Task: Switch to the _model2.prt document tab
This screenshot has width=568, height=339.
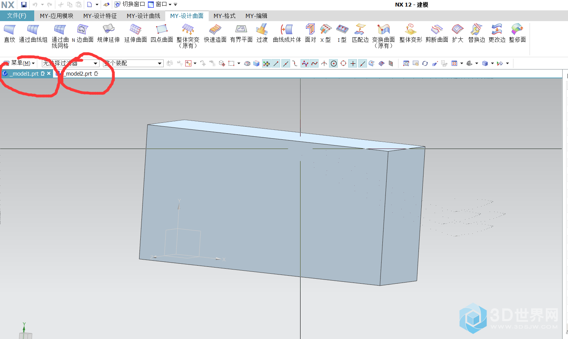Action: pos(78,74)
